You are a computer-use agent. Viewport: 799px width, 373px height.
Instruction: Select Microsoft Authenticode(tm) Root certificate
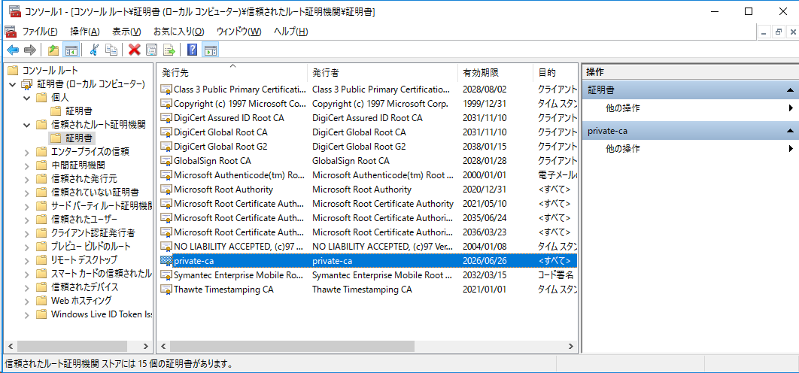368,174
